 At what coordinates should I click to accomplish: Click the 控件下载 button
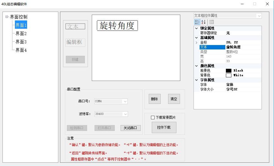click(x=164, y=127)
